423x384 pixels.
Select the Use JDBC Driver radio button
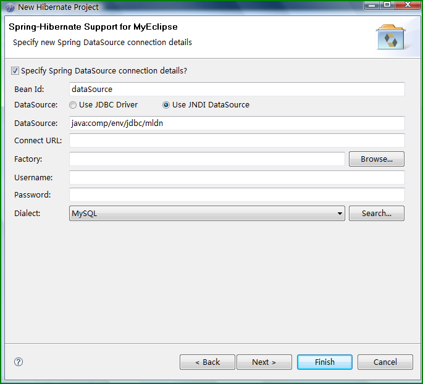click(x=73, y=105)
